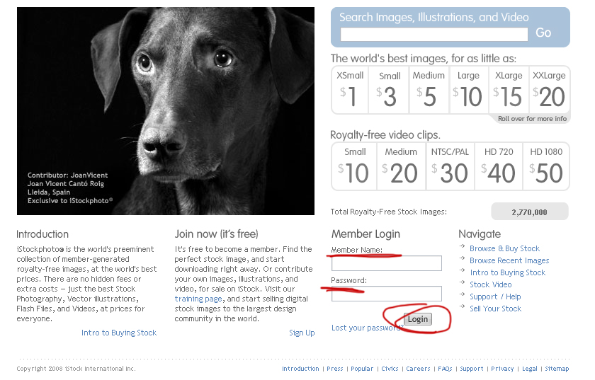This screenshot has height=380, width=595.
Task: Open the 'Browse Recent Images' link
Action: pyautogui.click(x=509, y=260)
